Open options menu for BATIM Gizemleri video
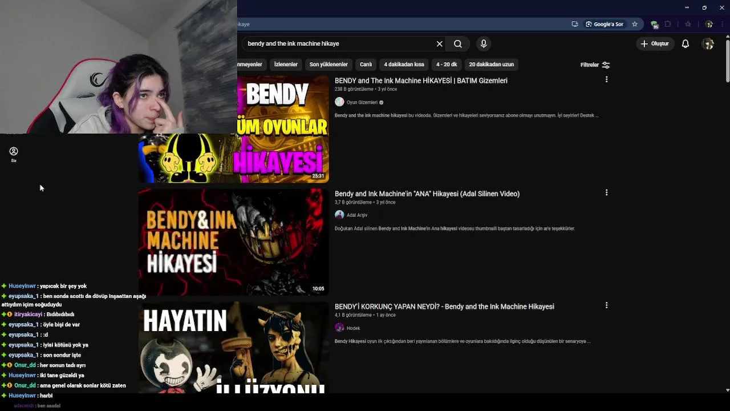 [x=606, y=79]
